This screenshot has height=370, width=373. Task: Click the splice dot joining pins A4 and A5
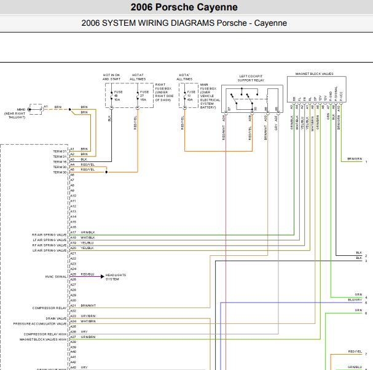(106, 172)
